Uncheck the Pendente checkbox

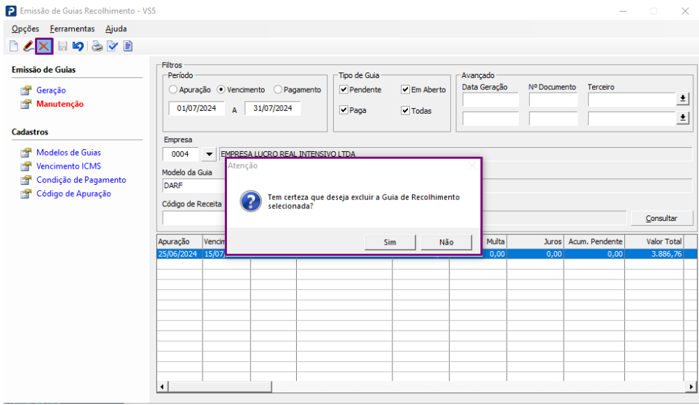[344, 90]
